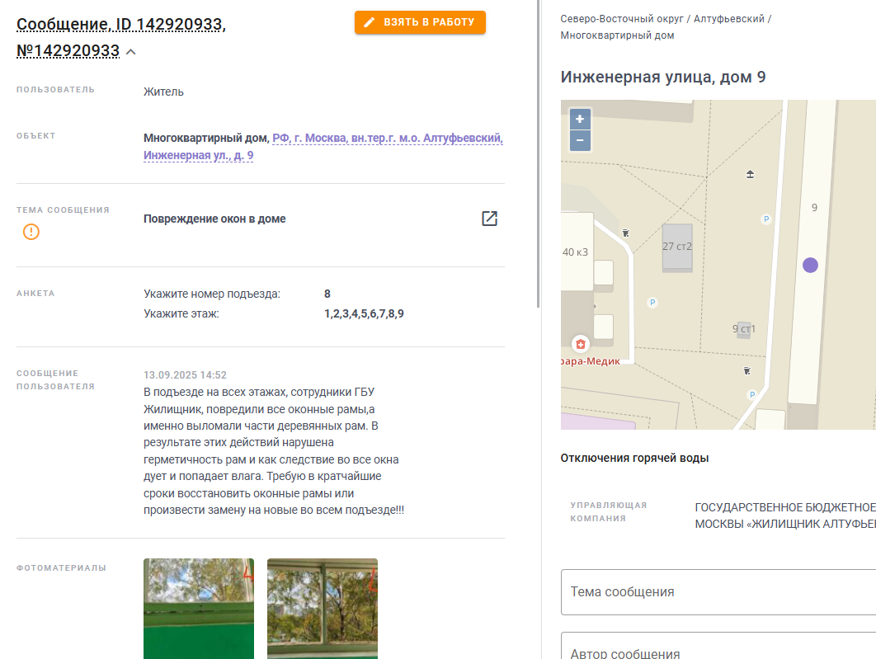876x659 pixels.
Task: Click the orange warning exclamation icon
Action: pos(31,232)
